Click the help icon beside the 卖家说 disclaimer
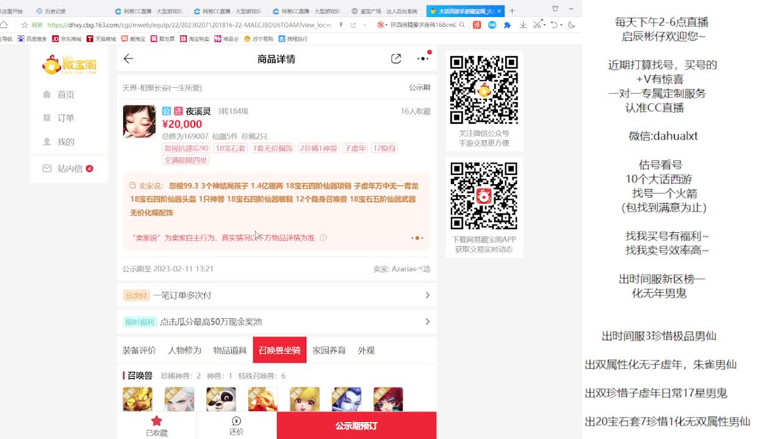 pos(323,238)
